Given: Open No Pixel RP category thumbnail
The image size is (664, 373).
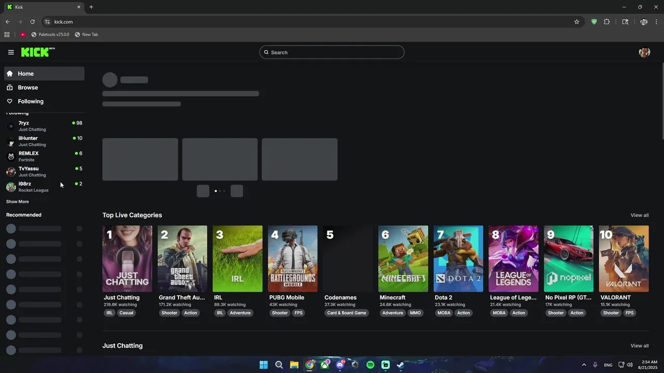Looking at the screenshot, I should (x=569, y=259).
